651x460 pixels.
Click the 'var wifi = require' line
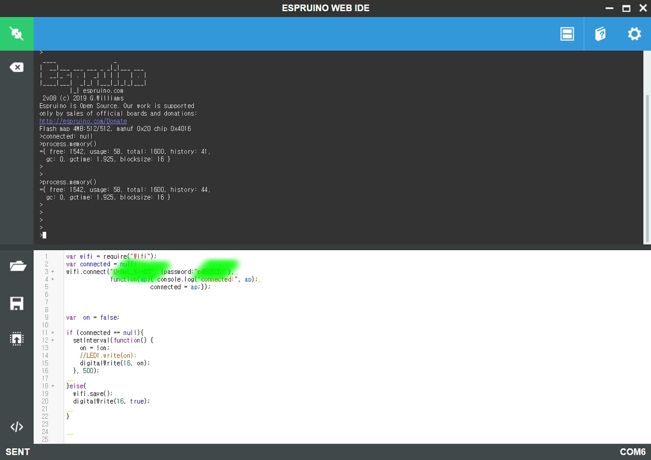click(111, 256)
